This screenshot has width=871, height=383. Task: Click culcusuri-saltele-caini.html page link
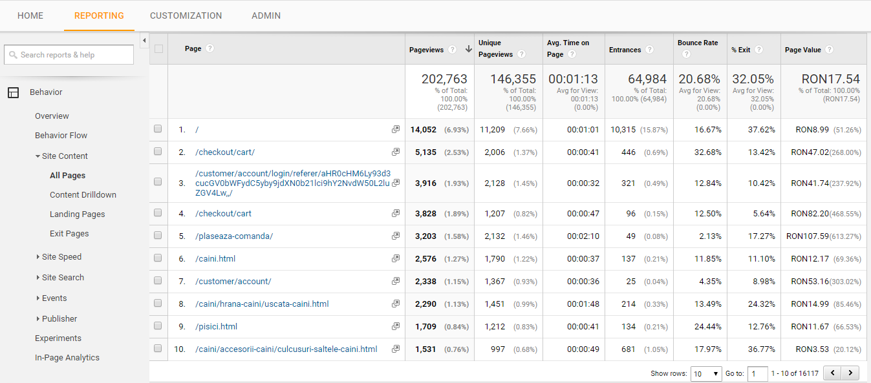click(286, 349)
